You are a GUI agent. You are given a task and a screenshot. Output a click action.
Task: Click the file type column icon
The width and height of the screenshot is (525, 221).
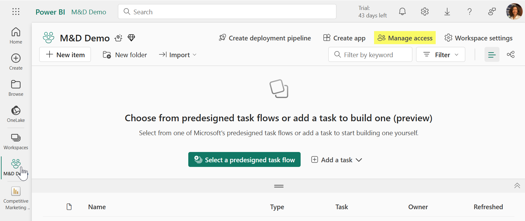[69, 207]
